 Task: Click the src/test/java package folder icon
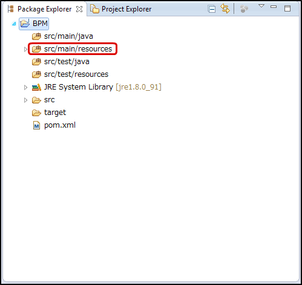(36, 62)
